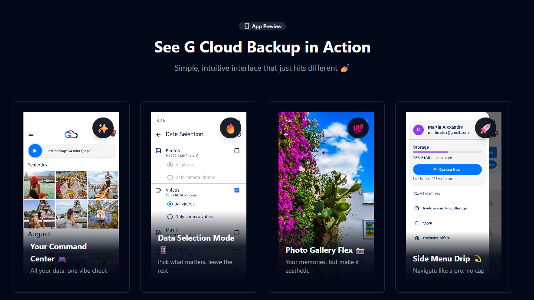534x300 pixels.
Task: Click 'Your memories, but make it aesthetic' text
Action: 322,266
